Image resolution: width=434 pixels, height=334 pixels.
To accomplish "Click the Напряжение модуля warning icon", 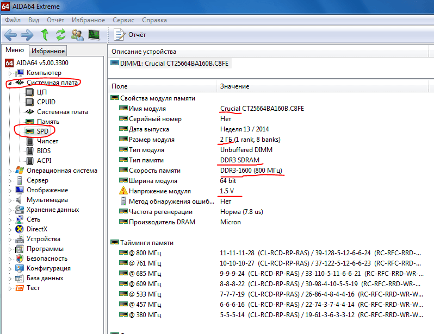I will click(x=123, y=191).
